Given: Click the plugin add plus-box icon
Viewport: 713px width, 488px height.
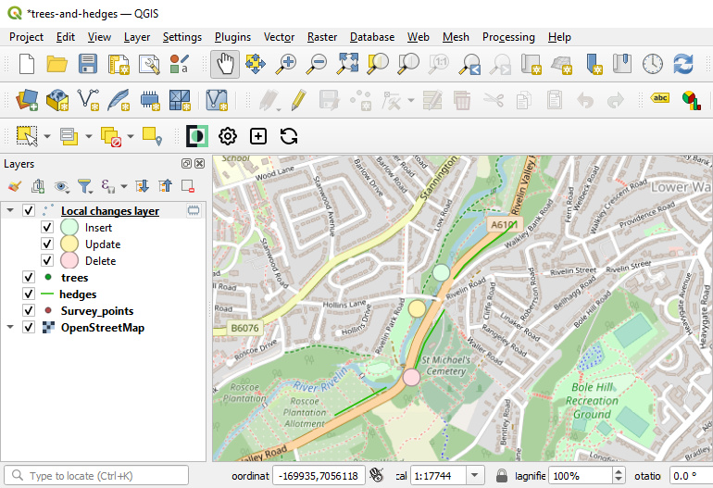Looking at the screenshot, I should (258, 136).
